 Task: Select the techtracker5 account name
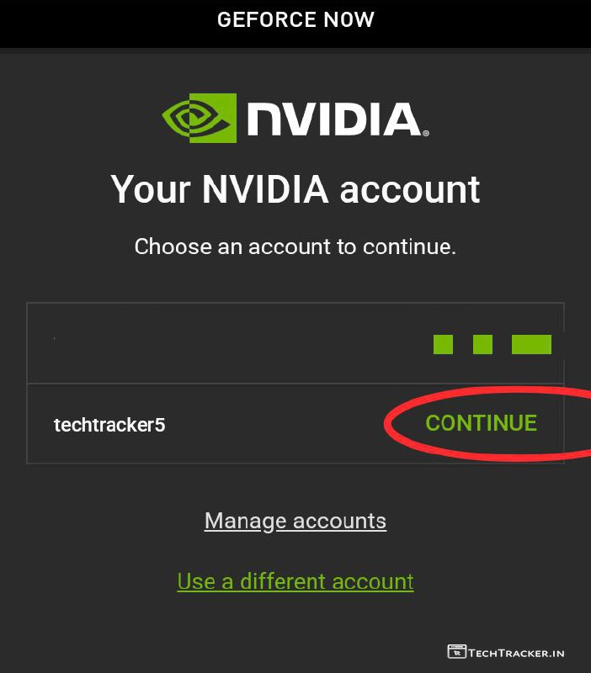click(x=109, y=425)
